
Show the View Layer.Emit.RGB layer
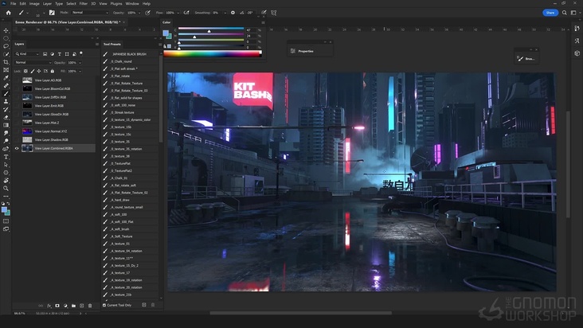point(17,106)
